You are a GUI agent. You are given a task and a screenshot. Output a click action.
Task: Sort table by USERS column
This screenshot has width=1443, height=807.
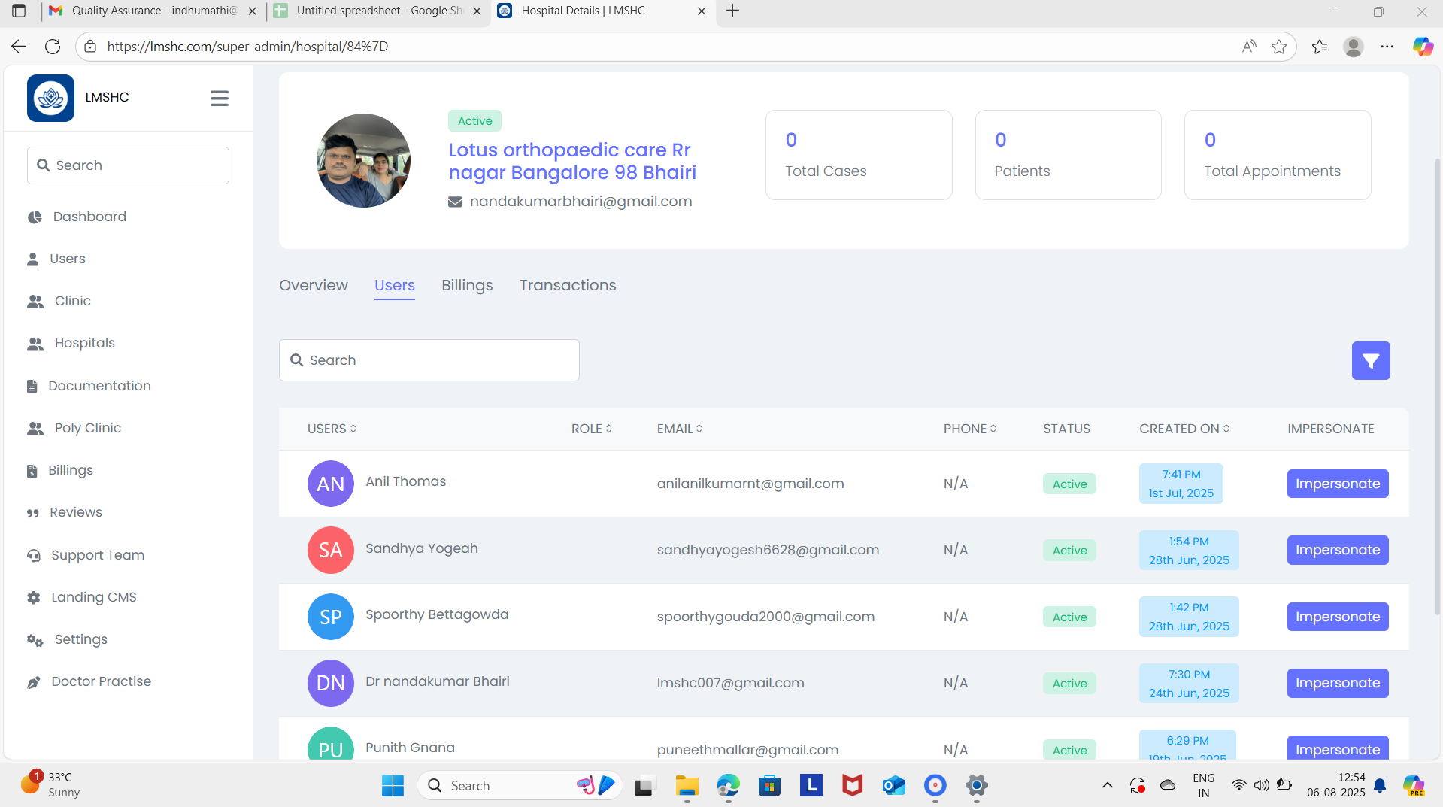pos(332,429)
